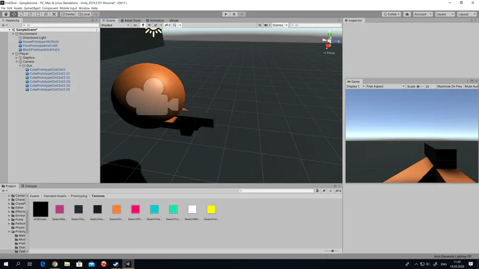Open Shaded draw mode dropdown
This screenshot has height=269, width=479.
pos(115,26)
